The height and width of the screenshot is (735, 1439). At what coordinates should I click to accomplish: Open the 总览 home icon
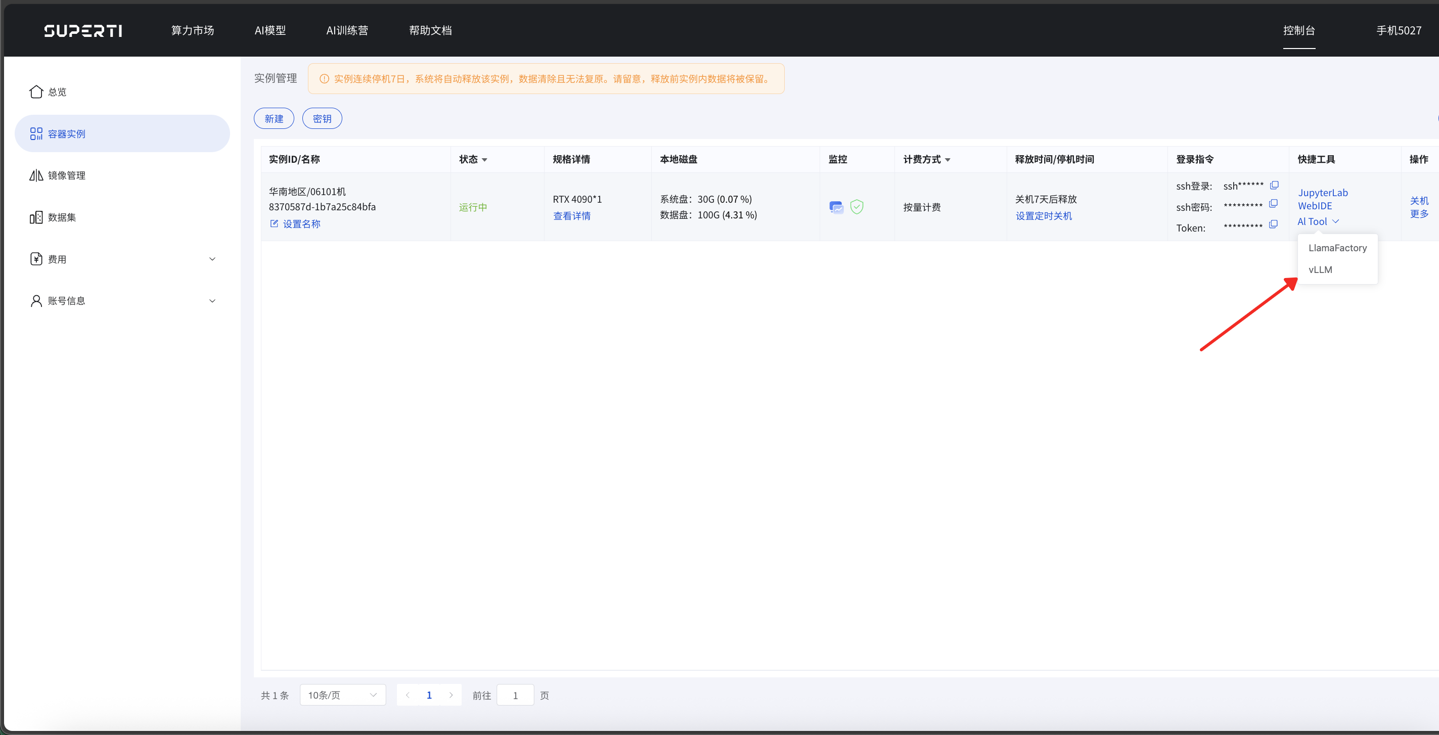[36, 91]
